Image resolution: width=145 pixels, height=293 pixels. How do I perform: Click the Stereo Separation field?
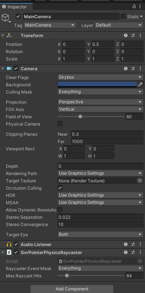pyautogui.click(x=100, y=217)
